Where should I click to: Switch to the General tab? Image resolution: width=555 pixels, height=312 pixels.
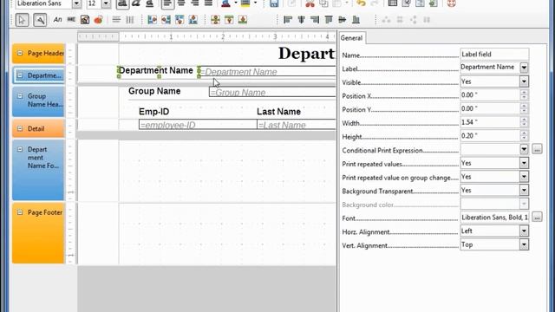tap(351, 38)
